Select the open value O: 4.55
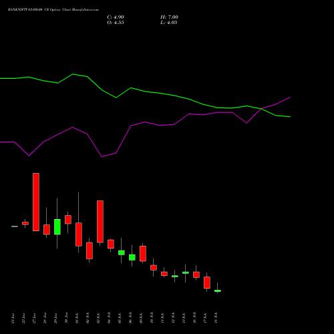The width and height of the screenshot is (334, 334). tap(116, 23)
